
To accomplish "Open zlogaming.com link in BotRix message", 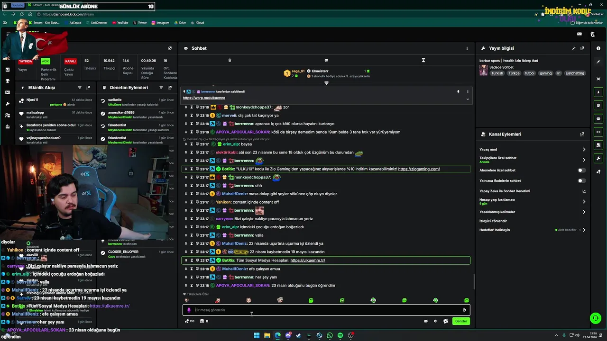I will click(419, 169).
